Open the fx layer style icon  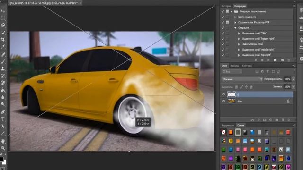click(x=258, y=120)
